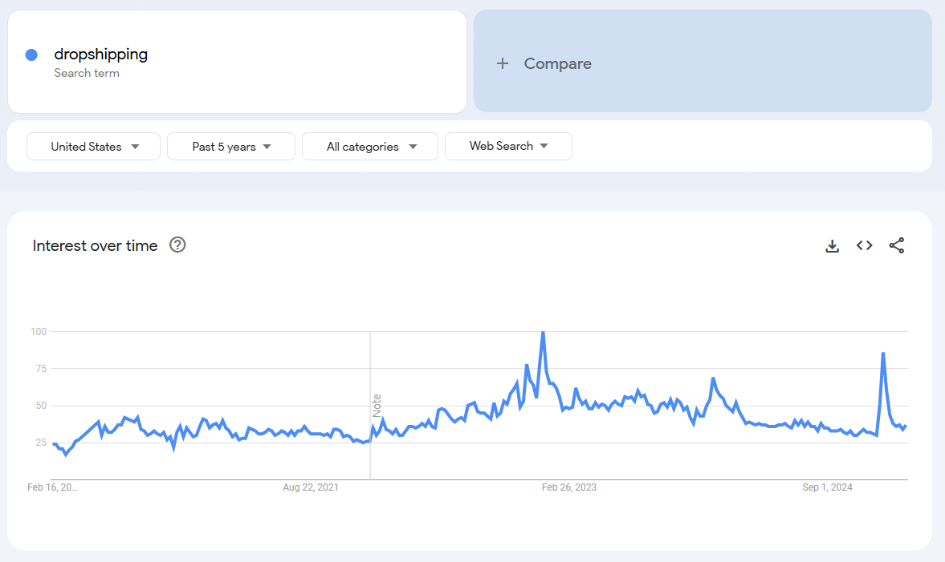
Task: Open the Past 5 years dropdown
Action: pyautogui.click(x=230, y=146)
